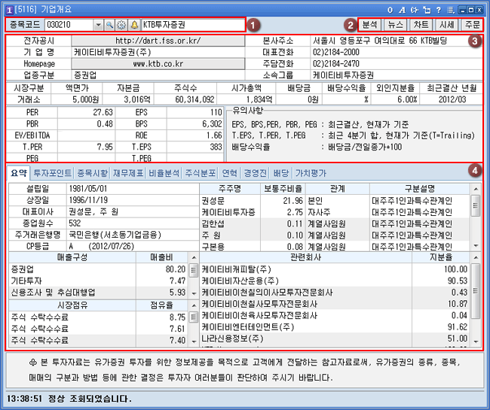The width and height of the screenshot is (490, 410).
Task: Click the help question mark icon
Action: pos(436,8)
